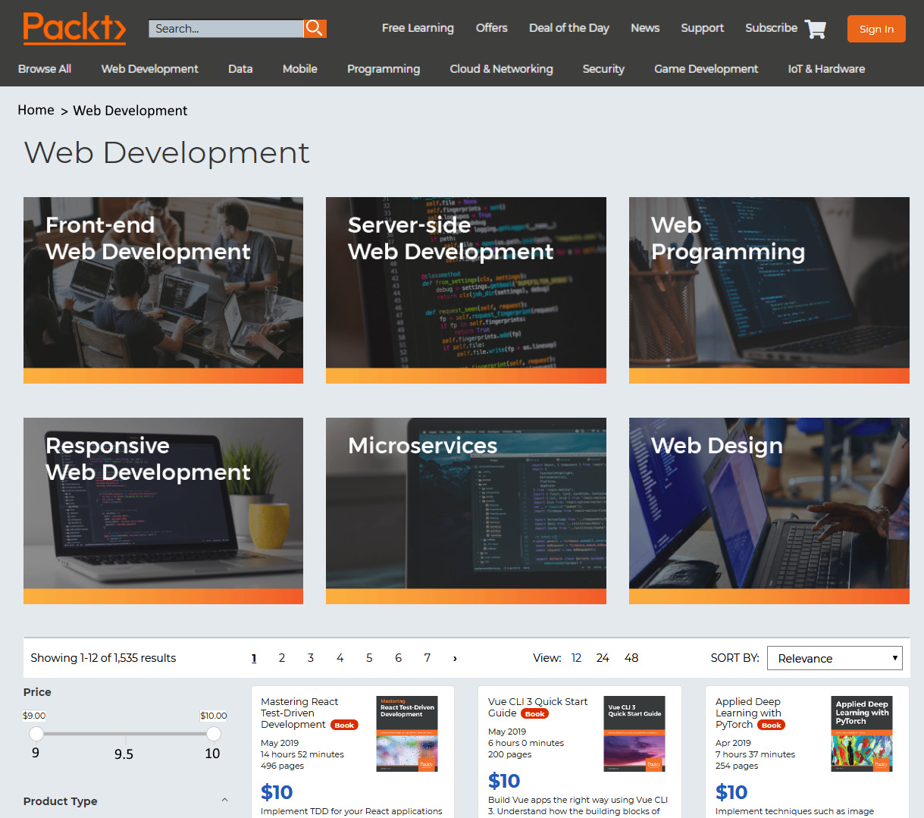Open the Server-side Web Development tile

coord(466,290)
